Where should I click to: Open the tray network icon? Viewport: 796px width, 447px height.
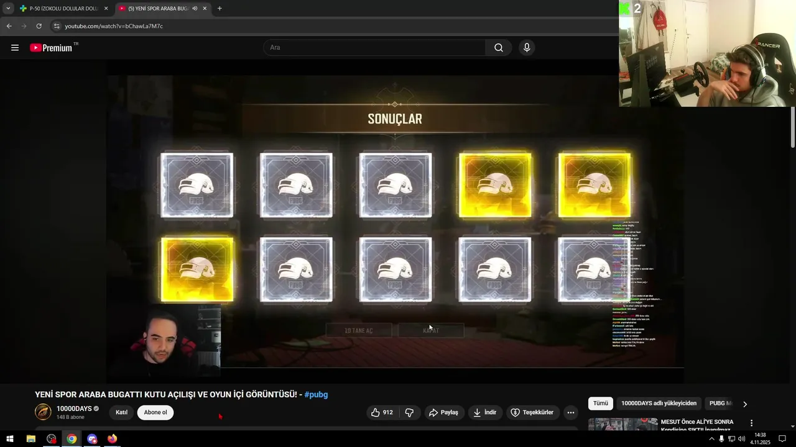731,438
